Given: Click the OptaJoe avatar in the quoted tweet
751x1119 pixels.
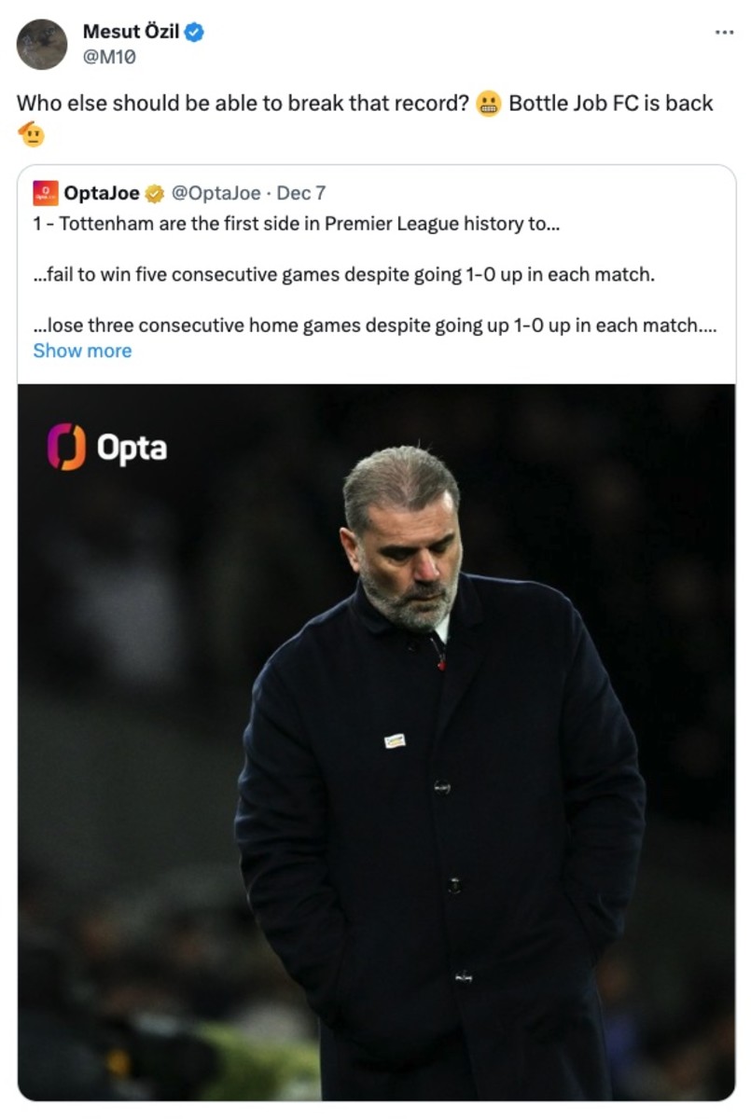Looking at the screenshot, I should 46,193.
